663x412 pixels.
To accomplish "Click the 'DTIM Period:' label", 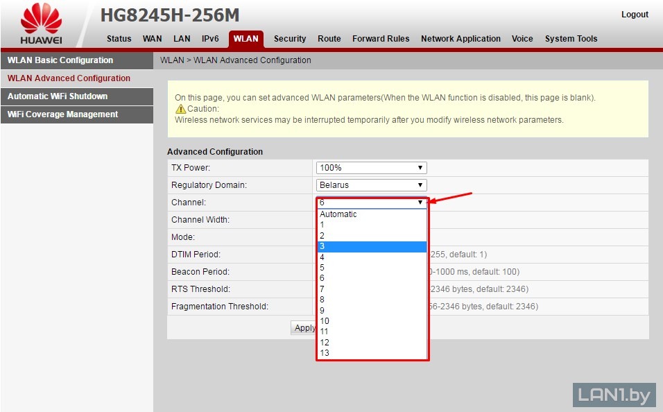I will (196, 255).
